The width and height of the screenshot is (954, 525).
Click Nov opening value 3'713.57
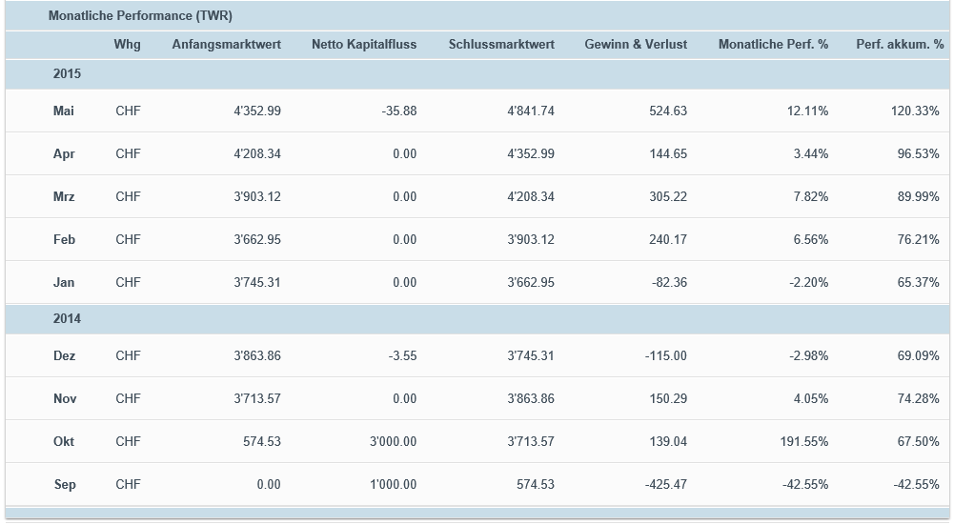click(x=257, y=398)
